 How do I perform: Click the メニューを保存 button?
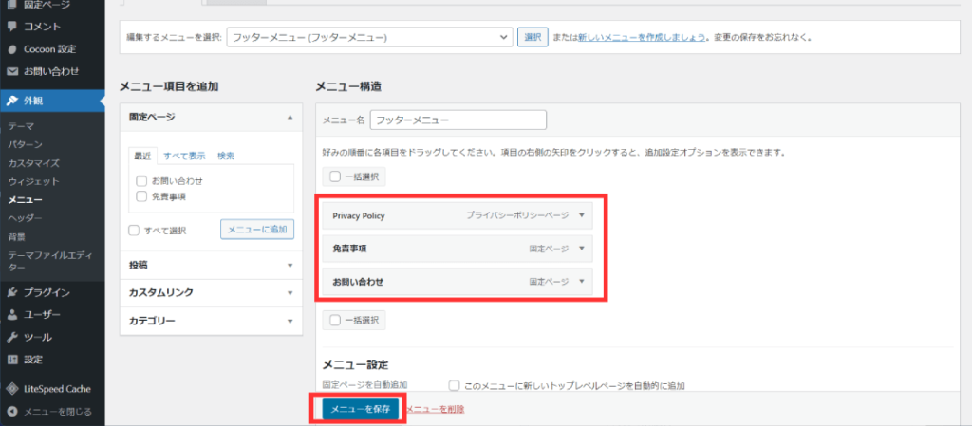(x=360, y=408)
